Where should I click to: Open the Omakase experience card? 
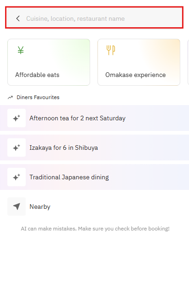(x=139, y=62)
